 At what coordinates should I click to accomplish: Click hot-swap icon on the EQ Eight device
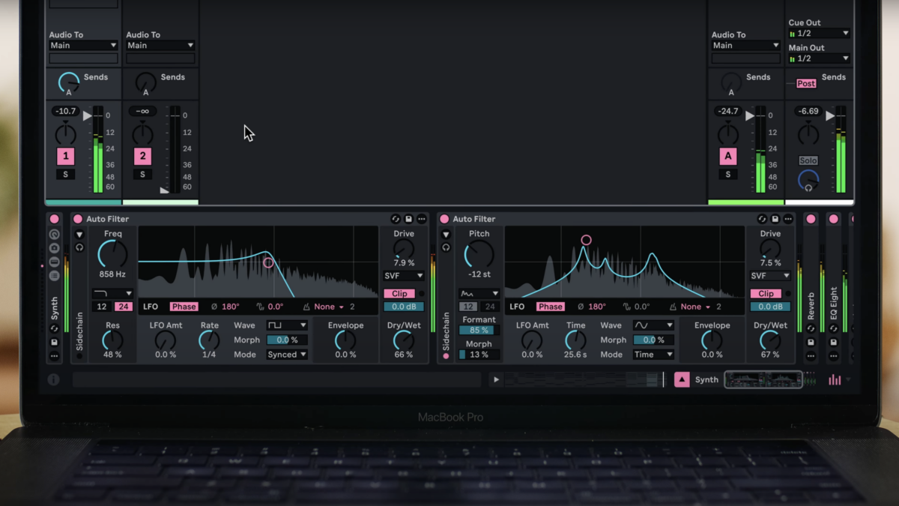(833, 329)
